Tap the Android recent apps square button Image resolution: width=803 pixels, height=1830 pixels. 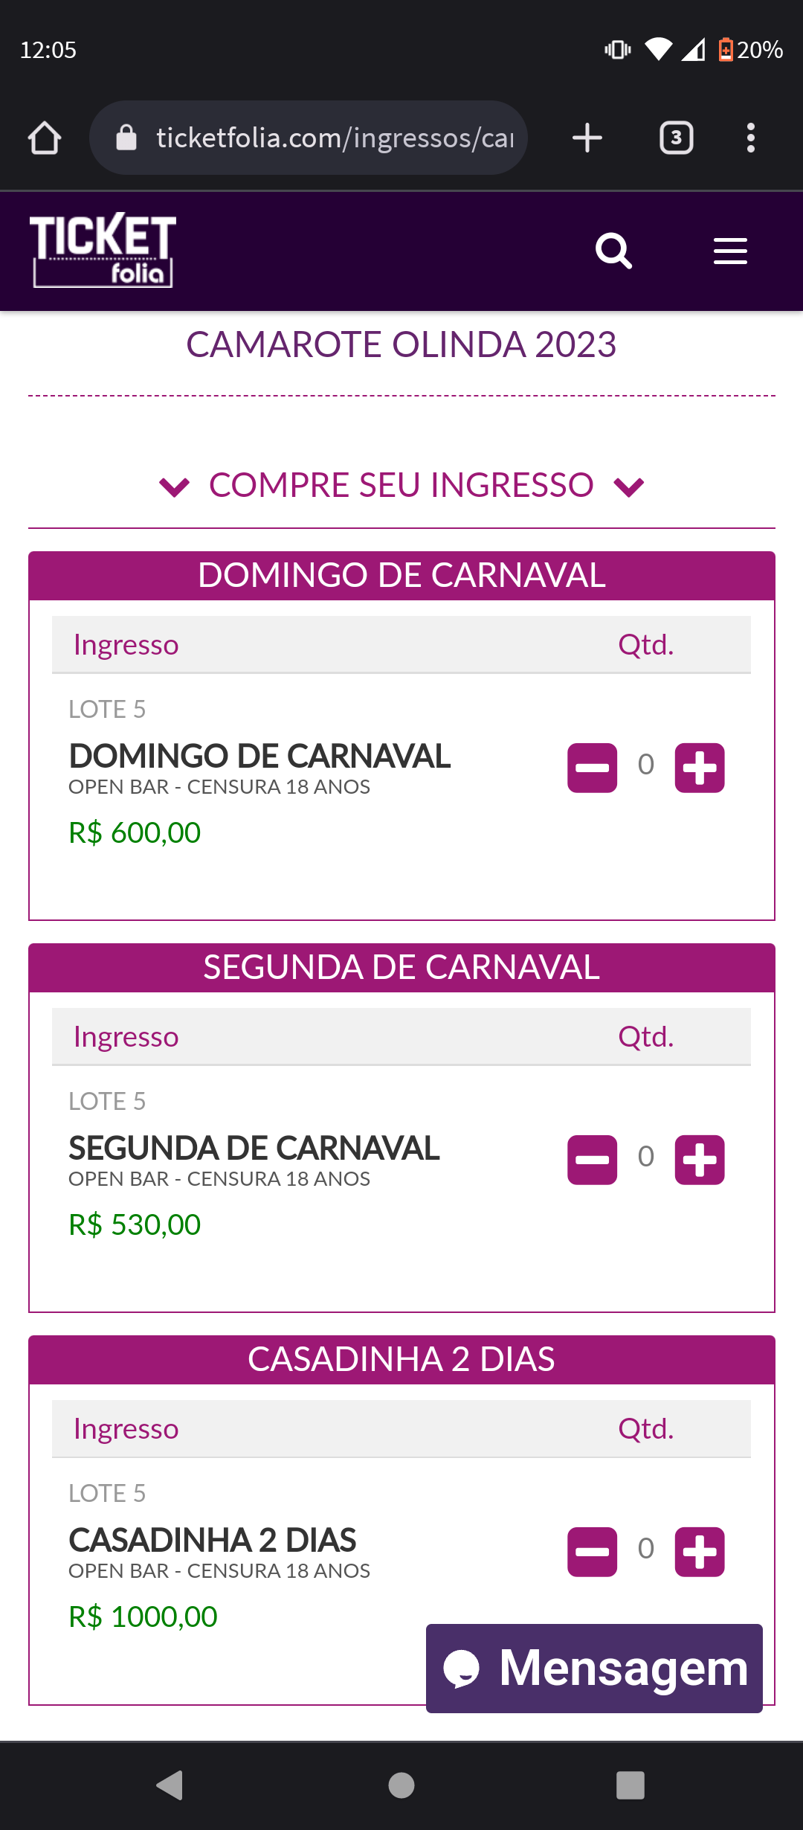point(631,1785)
